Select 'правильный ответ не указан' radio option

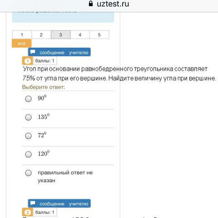click(x=28, y=173)
